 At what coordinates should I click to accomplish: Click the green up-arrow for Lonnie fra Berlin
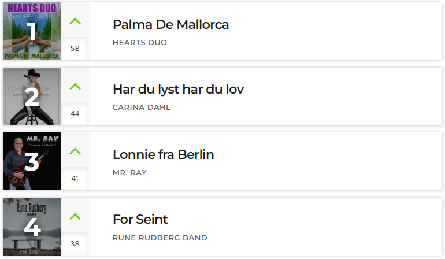tap(75, 151)
